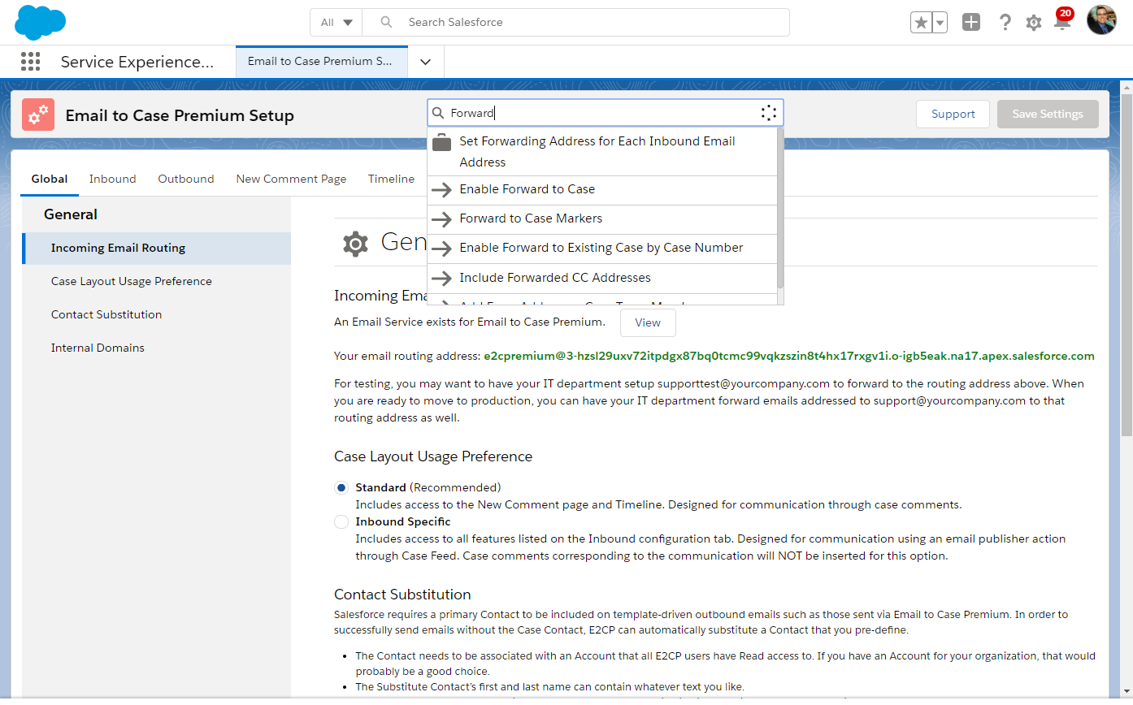The image size is (1133, 705).
Task: Choose Enable Forward to Existing Case by Case Number
Action: pos(602,248)
